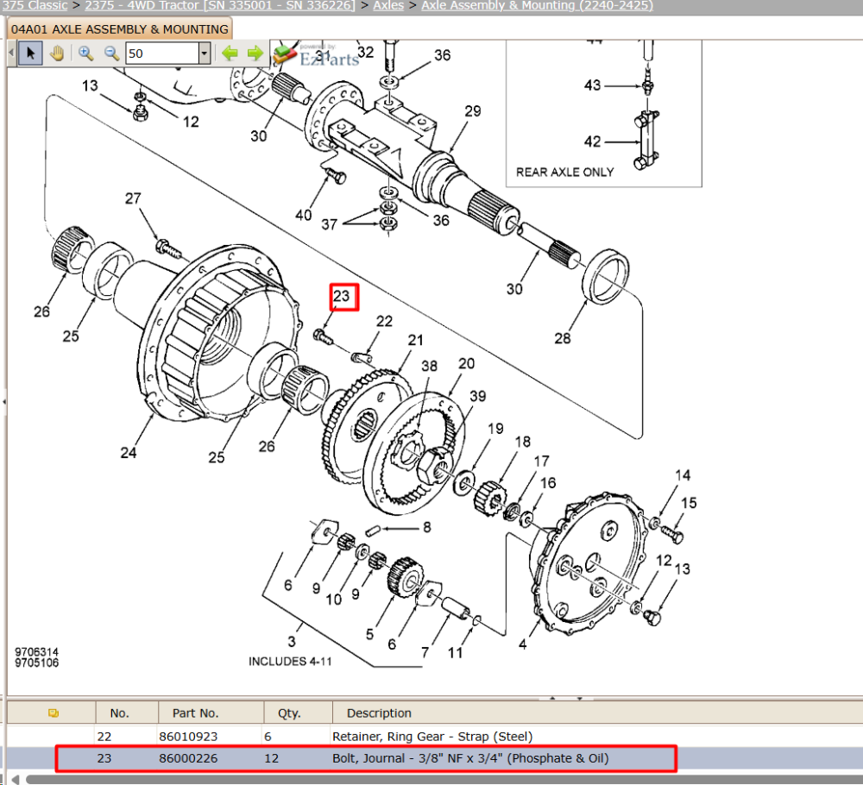Click callout number 40 in the diagram
Image resolution: width=863 pixels, height=785 pixels.
coord(303,215)
